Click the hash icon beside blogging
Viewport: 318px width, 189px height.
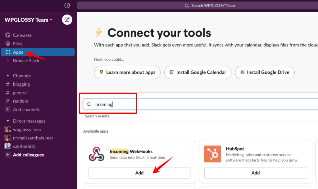7,84
